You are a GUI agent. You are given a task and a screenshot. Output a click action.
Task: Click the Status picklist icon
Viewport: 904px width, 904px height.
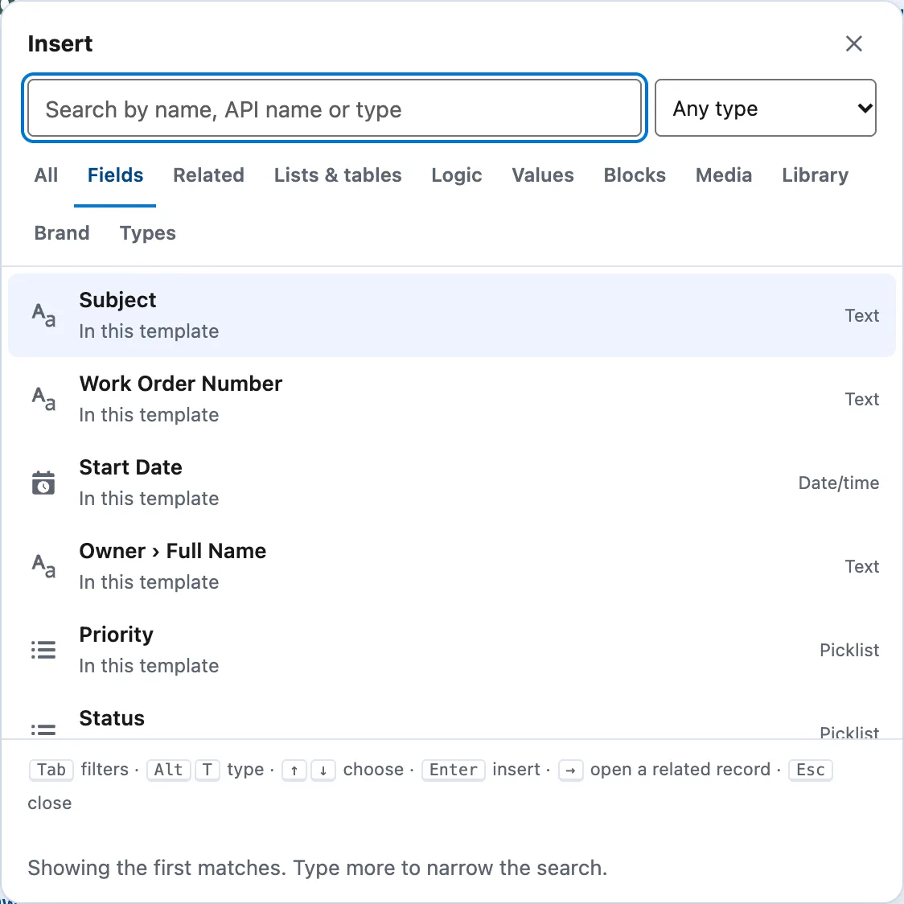coord(43,730)
